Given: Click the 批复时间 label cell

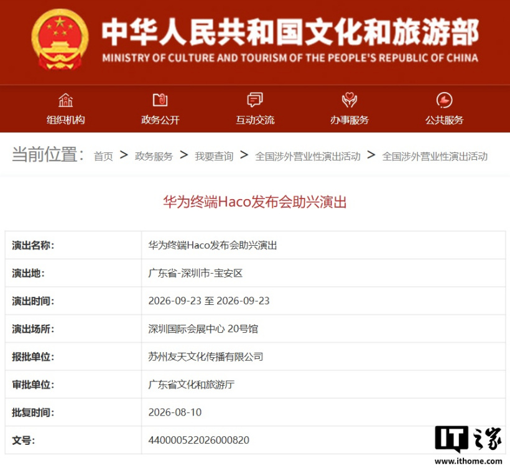Looking at the screenshot, I should click(73, 413).
